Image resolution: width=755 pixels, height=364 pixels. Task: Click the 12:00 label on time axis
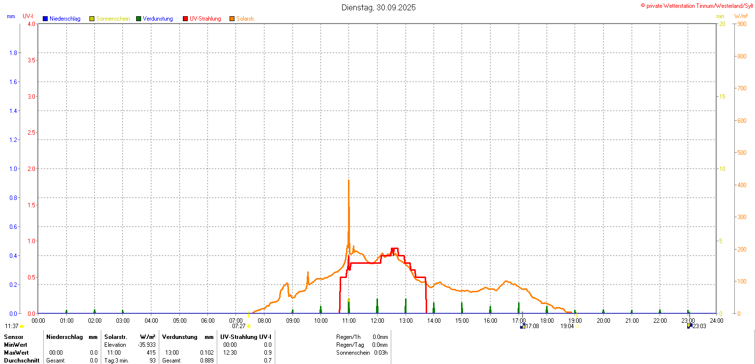377,321
